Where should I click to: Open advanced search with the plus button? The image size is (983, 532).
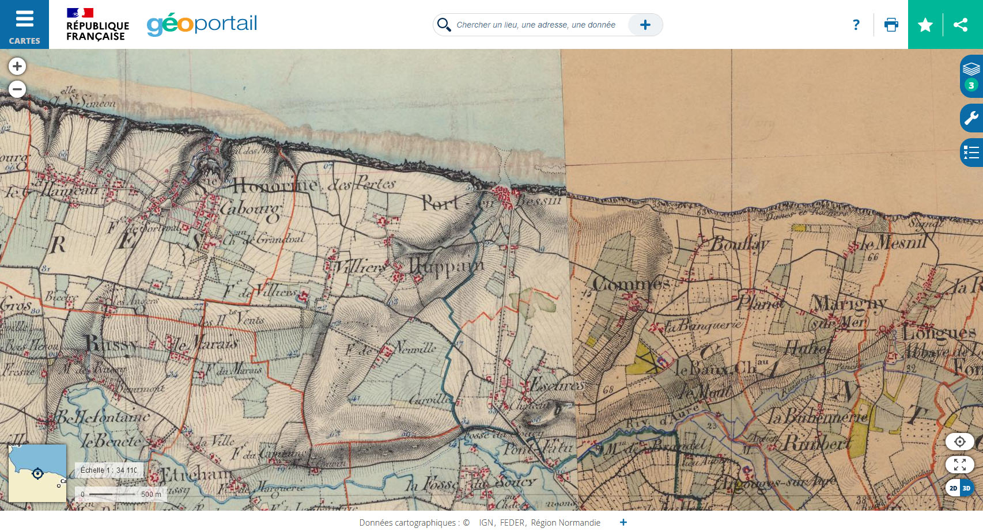(x=645, y=25)
